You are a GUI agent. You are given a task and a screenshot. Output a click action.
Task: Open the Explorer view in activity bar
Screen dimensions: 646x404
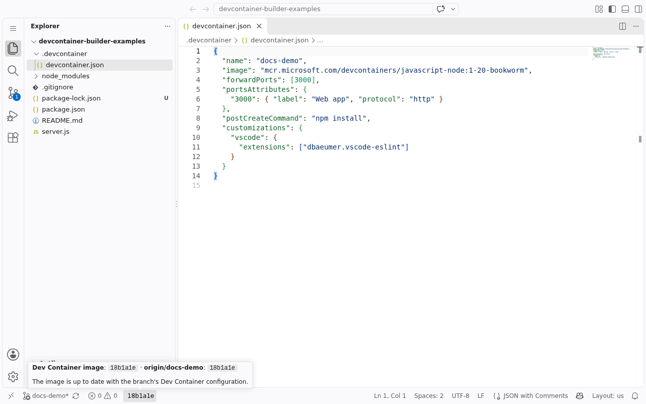pyautogui.click(x=13, y=48)
